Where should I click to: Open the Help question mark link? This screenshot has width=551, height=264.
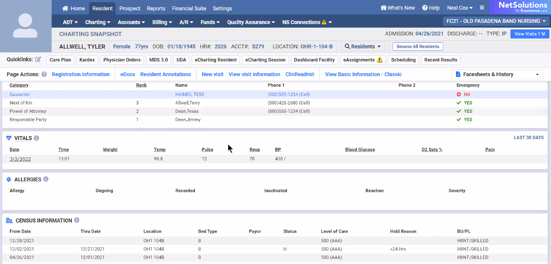[x=431, y=8]
